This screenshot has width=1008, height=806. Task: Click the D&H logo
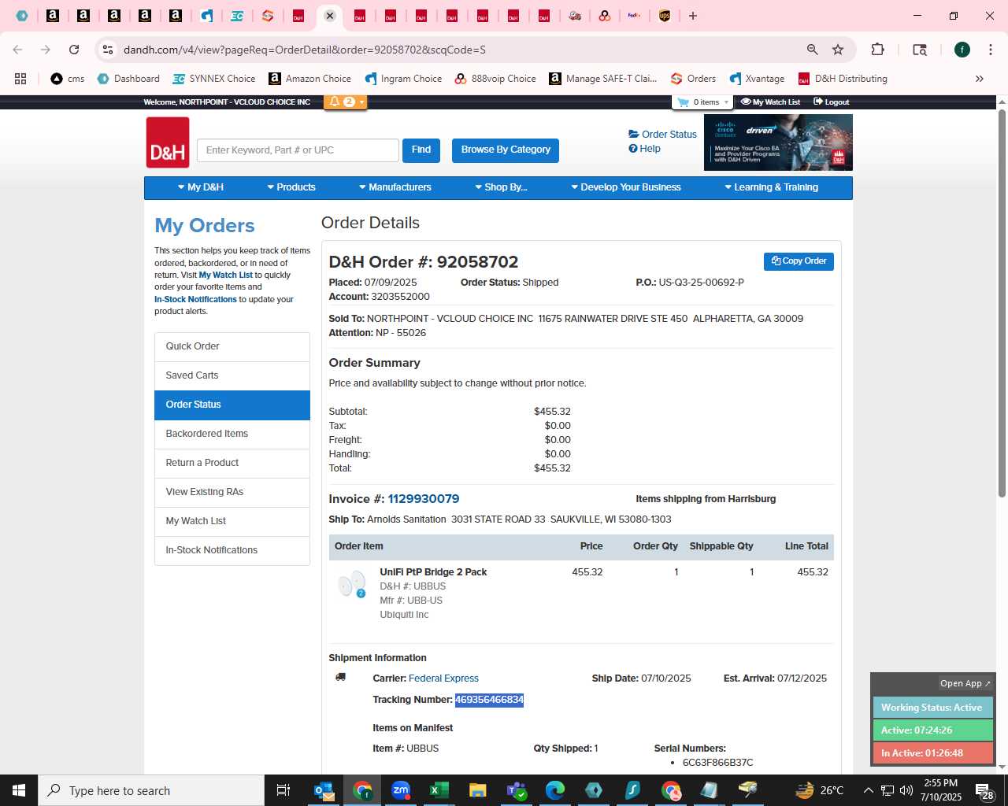(x=168, y=142)
